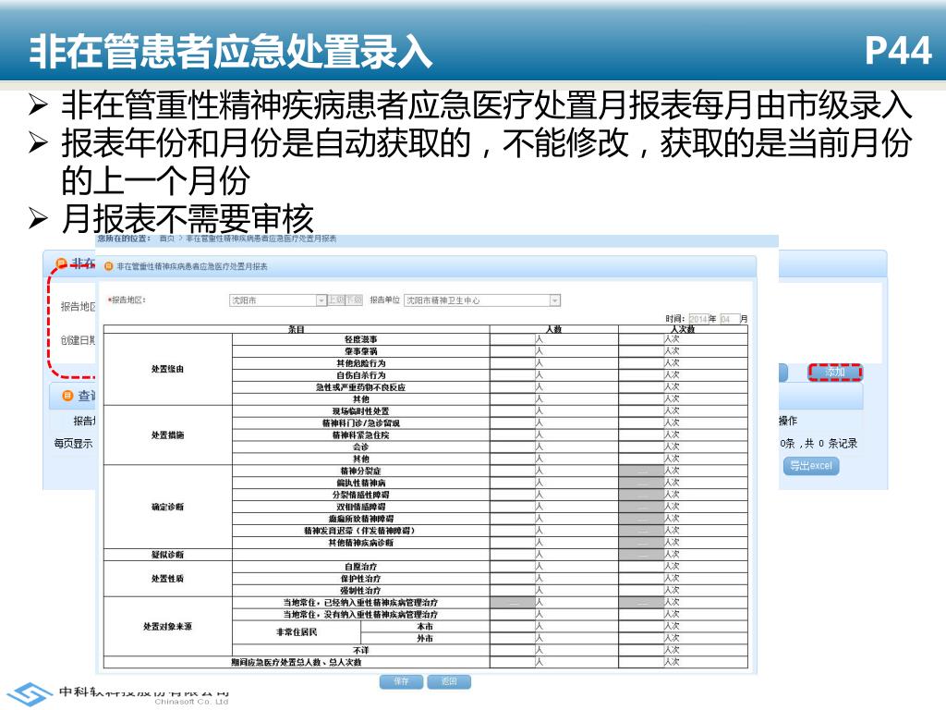The width and height of the screenshot is (946, 710).
Task: Click the 人次数 input for 急性或严重药物不良反应
Action: 641,387
